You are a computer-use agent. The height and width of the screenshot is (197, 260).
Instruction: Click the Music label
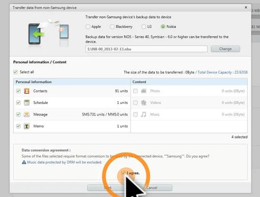pos(155,114)
